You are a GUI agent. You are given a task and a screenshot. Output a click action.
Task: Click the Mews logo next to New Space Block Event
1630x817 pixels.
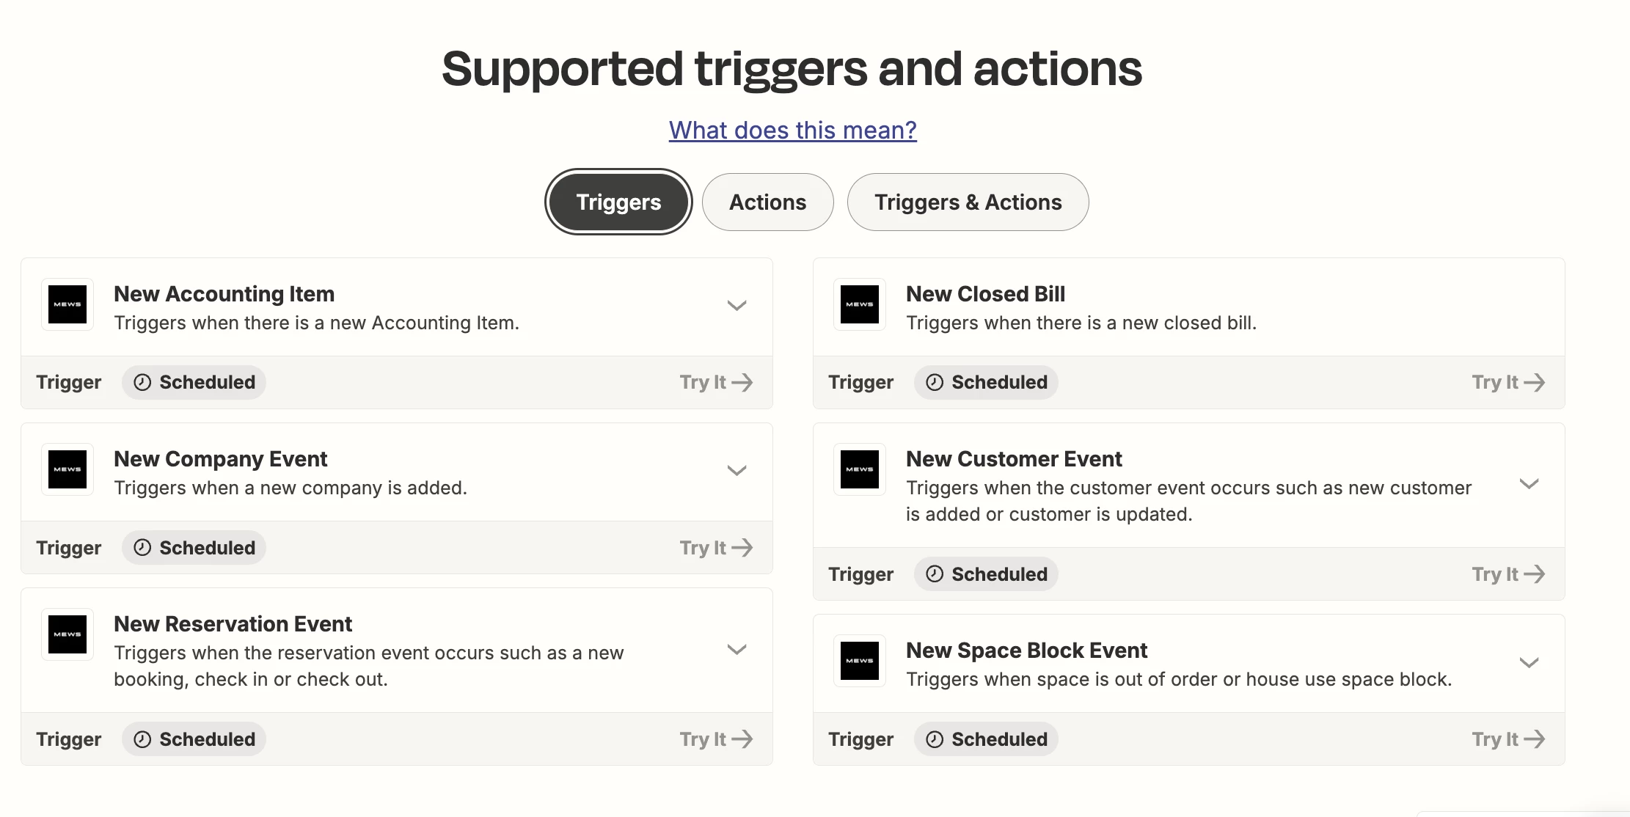(860, 661)
